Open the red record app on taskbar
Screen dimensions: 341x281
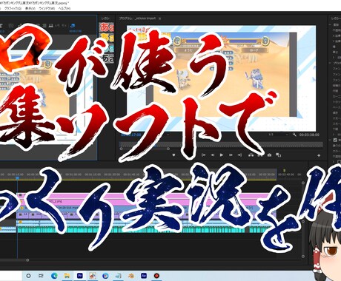click(x=156, y=276)
